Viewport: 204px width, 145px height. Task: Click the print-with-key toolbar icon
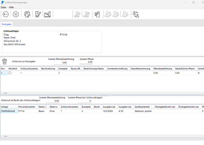click(27, 14)
